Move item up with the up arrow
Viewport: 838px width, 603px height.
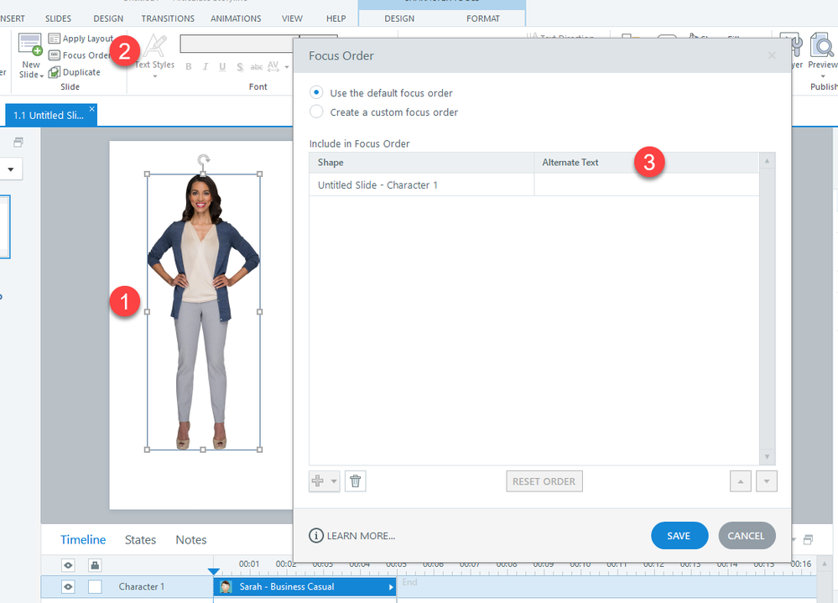point(741,481)
